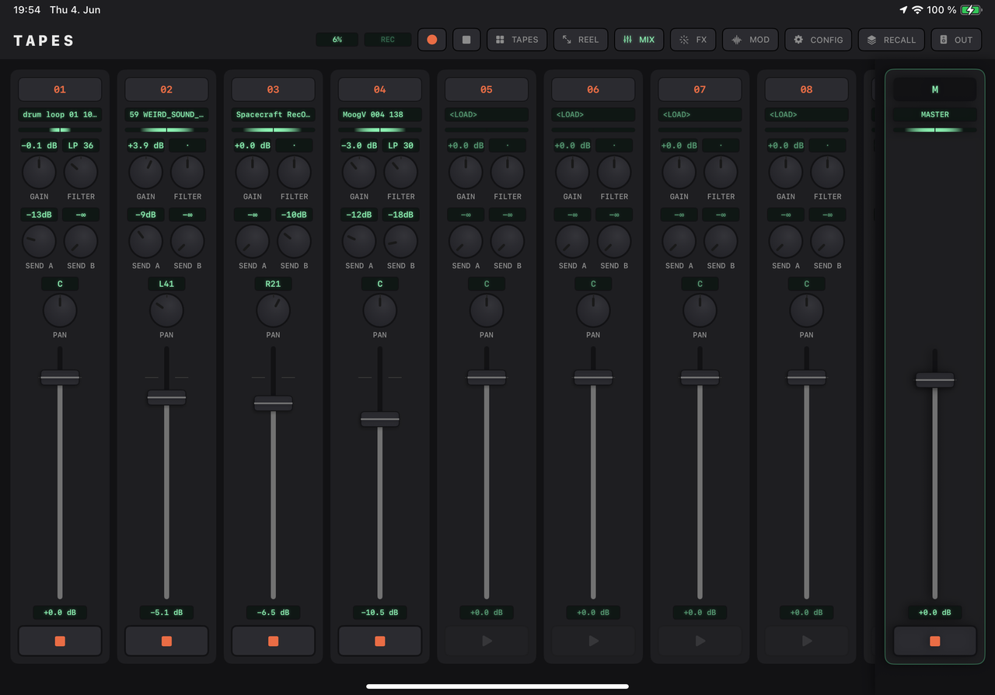This screenshot has width=995, height=695.
Task: Click the '-5.1 dB' fader value
Action: [x=166, y=613]
